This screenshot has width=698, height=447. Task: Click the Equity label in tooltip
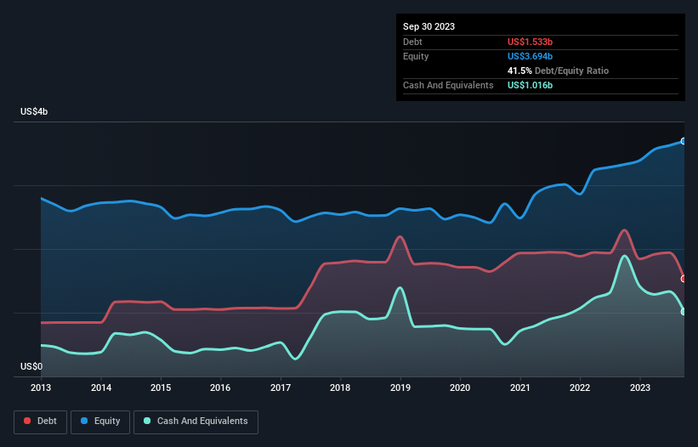(x=416, y=56)
